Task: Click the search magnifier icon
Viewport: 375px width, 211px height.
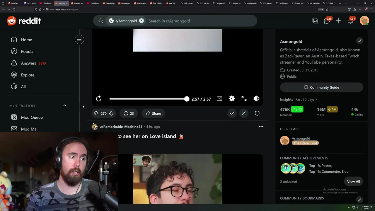Action: click(101, 21)
